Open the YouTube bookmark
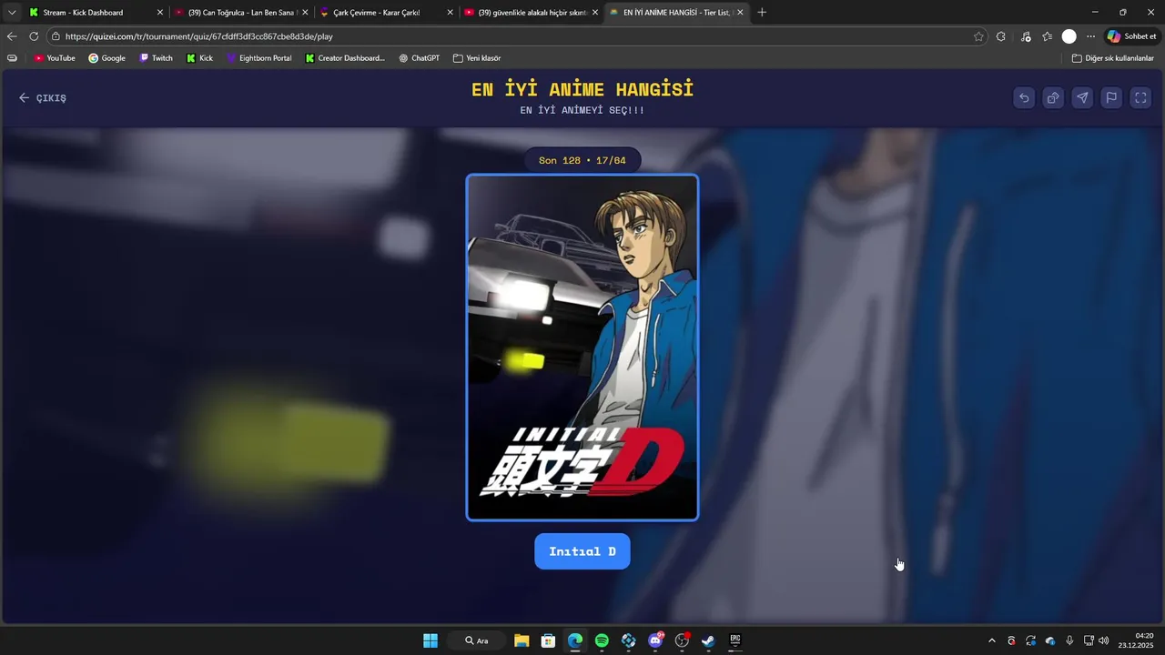 pyautogui.click(x=55, y=58)
